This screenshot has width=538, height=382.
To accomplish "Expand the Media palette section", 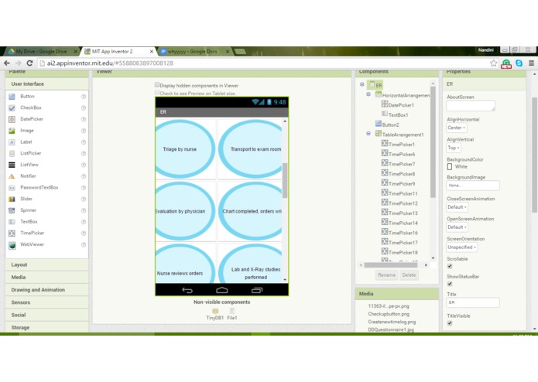I will point(47,277).
